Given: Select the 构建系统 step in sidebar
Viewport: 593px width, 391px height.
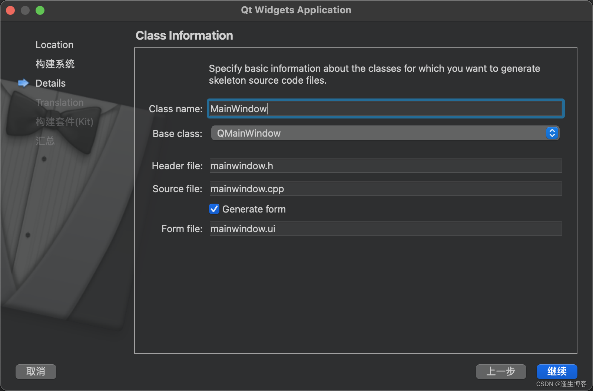Looking at the screenshot, I should pos(55,64).
